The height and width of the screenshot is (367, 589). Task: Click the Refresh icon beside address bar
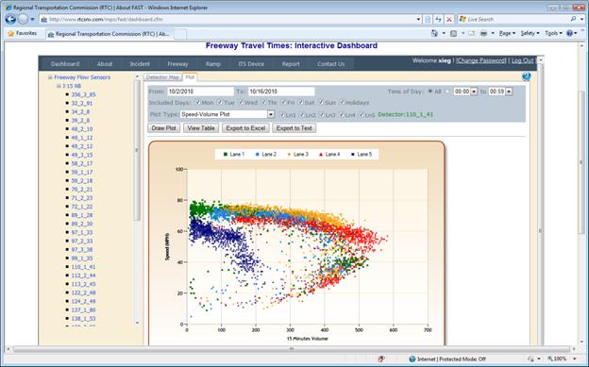tap(438, 19)
